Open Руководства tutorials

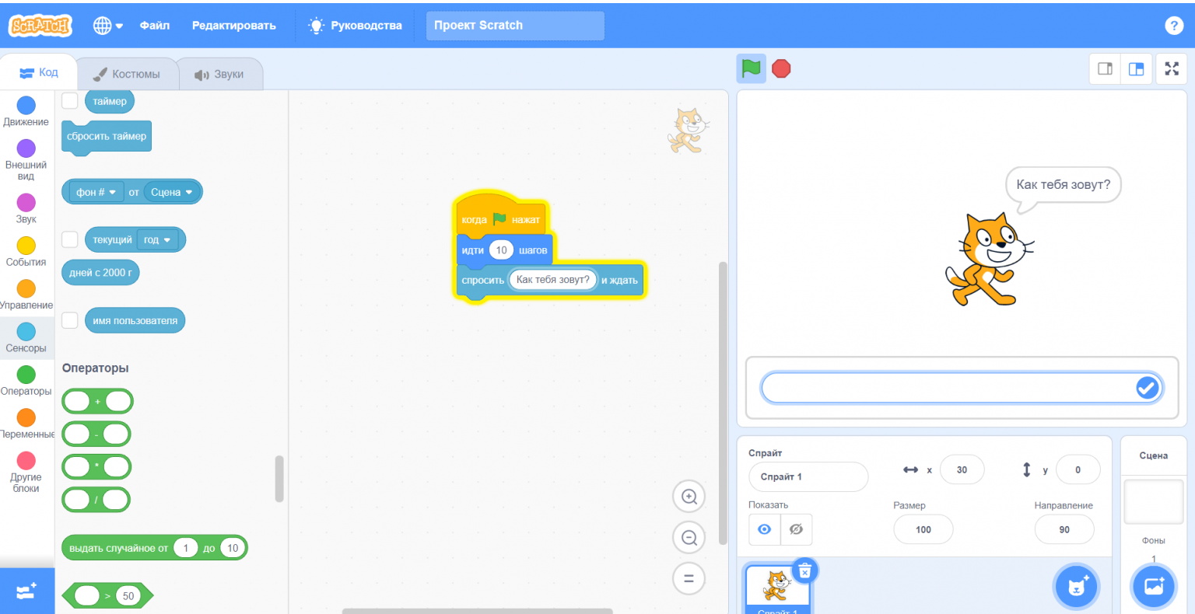click(x=356, y=26)
